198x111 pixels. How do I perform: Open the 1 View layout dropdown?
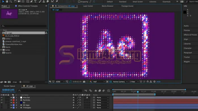point(134,82)
